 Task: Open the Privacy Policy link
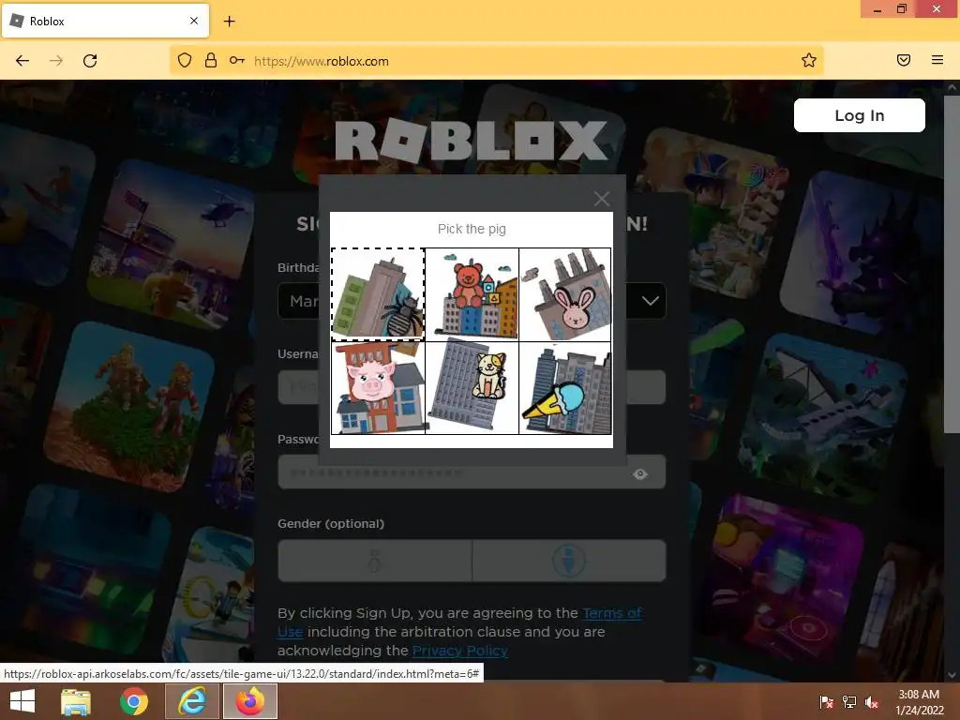click(459, 651)
